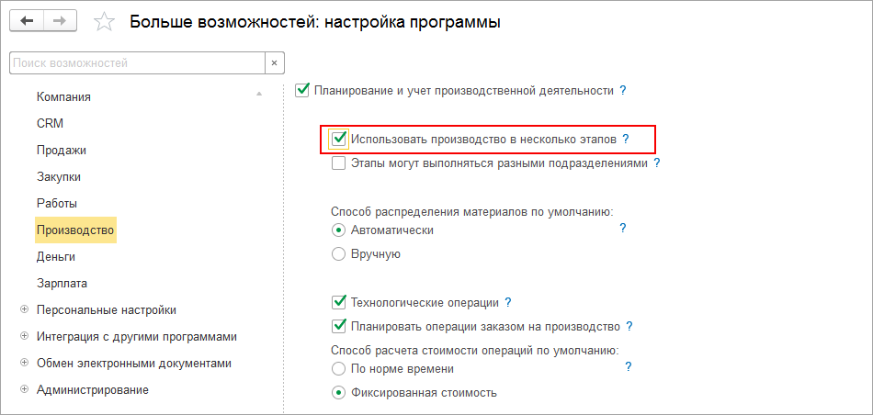Go to the Закупки section
The image size is (873, 415).
[59, 176]
